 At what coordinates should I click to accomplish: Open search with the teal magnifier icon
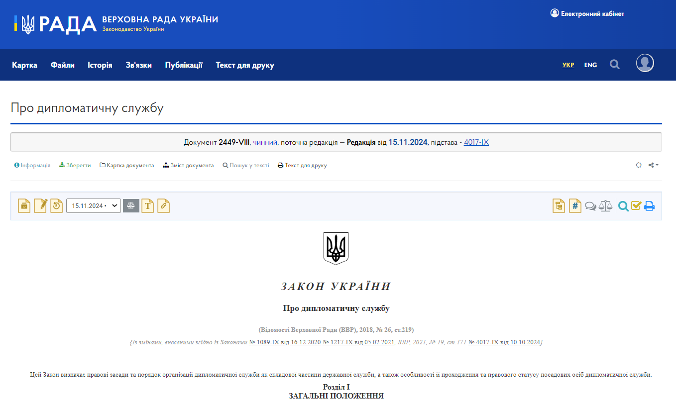623,205
